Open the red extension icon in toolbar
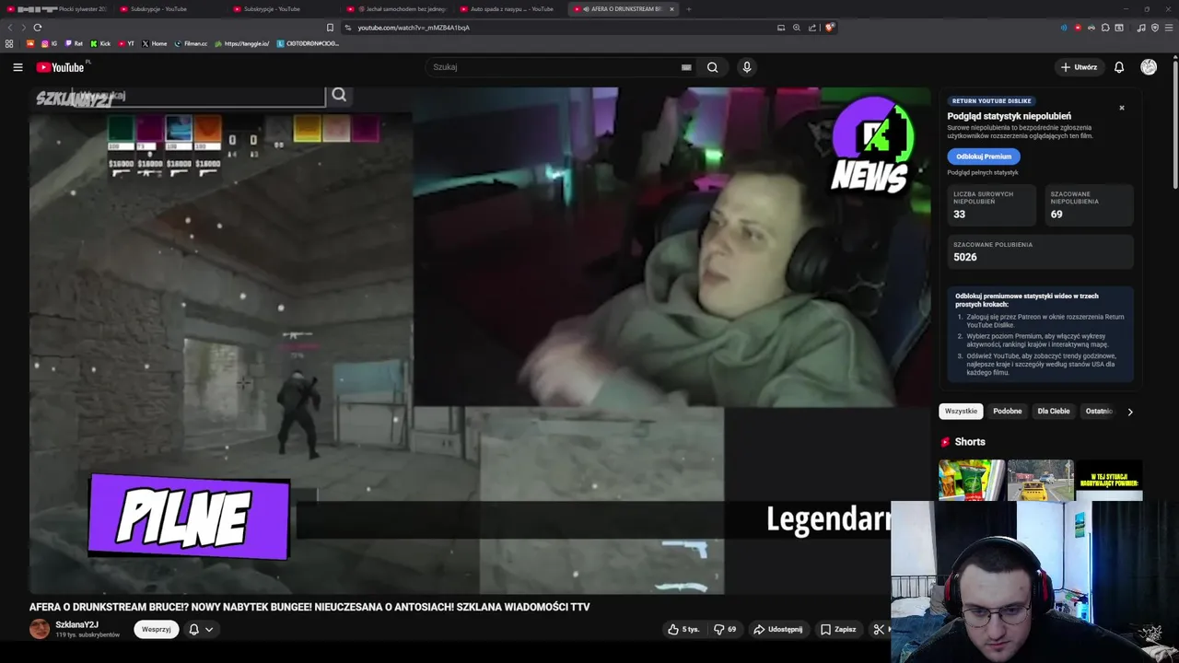1179x663 pixels. 1078,28
